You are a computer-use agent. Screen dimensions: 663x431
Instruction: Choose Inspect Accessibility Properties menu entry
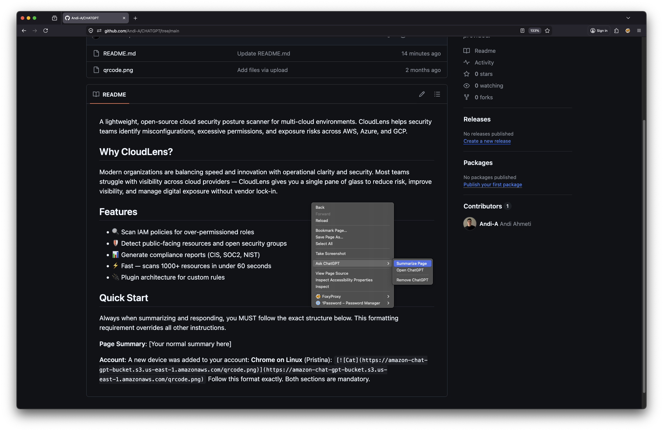click(352, 280)
